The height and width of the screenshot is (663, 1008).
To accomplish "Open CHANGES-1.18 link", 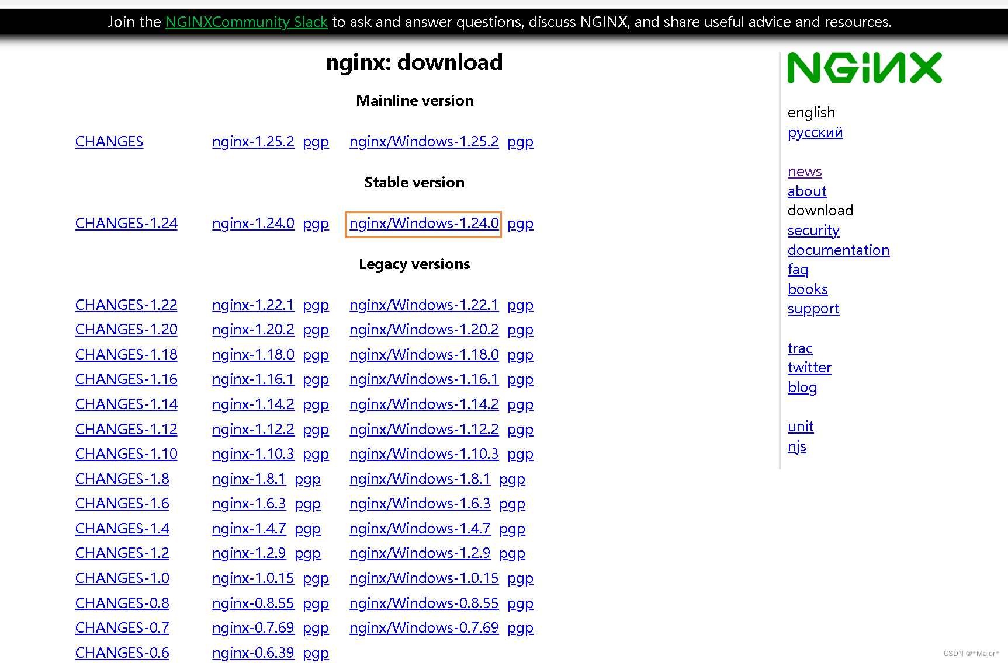I will tap(126, 355).
